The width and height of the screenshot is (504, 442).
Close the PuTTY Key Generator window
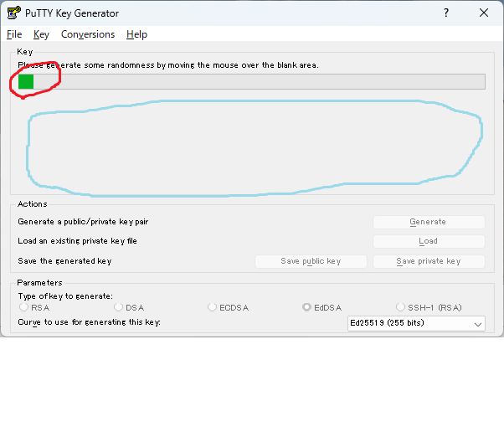tap(483, 13)
